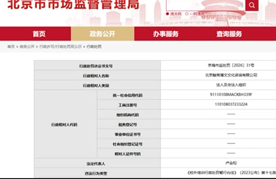Click the 统一社会信用代码 label cell

click(128, 95)
